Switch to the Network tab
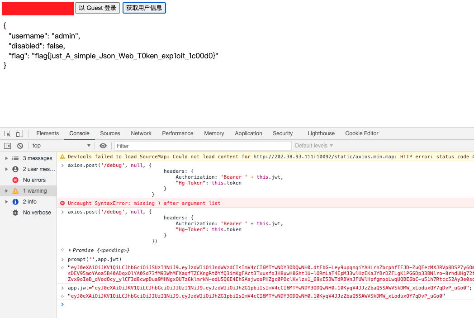 pyautogui.click(x=141, y=133)
